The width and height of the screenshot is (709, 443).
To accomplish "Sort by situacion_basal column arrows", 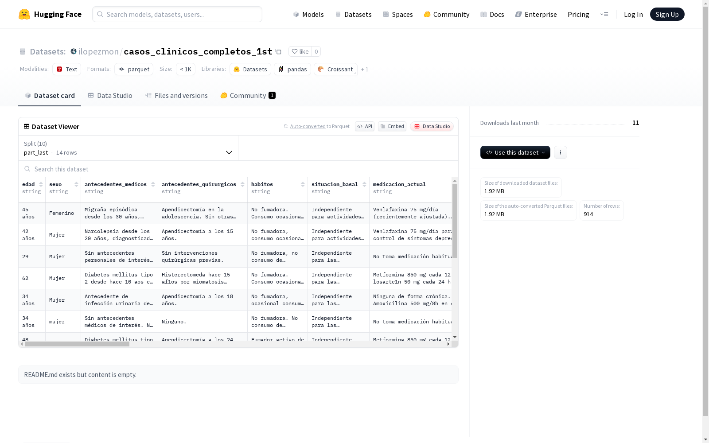I will [364, 184].
